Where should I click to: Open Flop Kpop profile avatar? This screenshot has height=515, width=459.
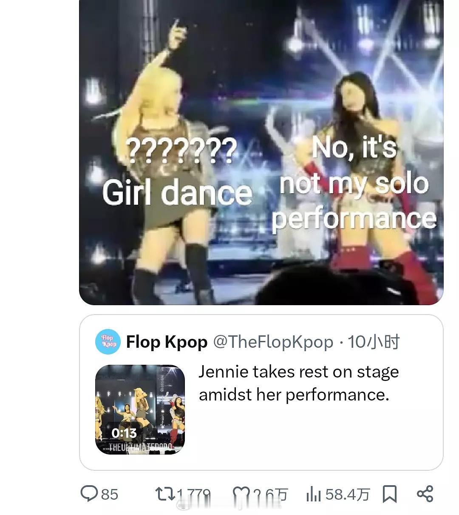pyautogui.click(x=108, y=342)
